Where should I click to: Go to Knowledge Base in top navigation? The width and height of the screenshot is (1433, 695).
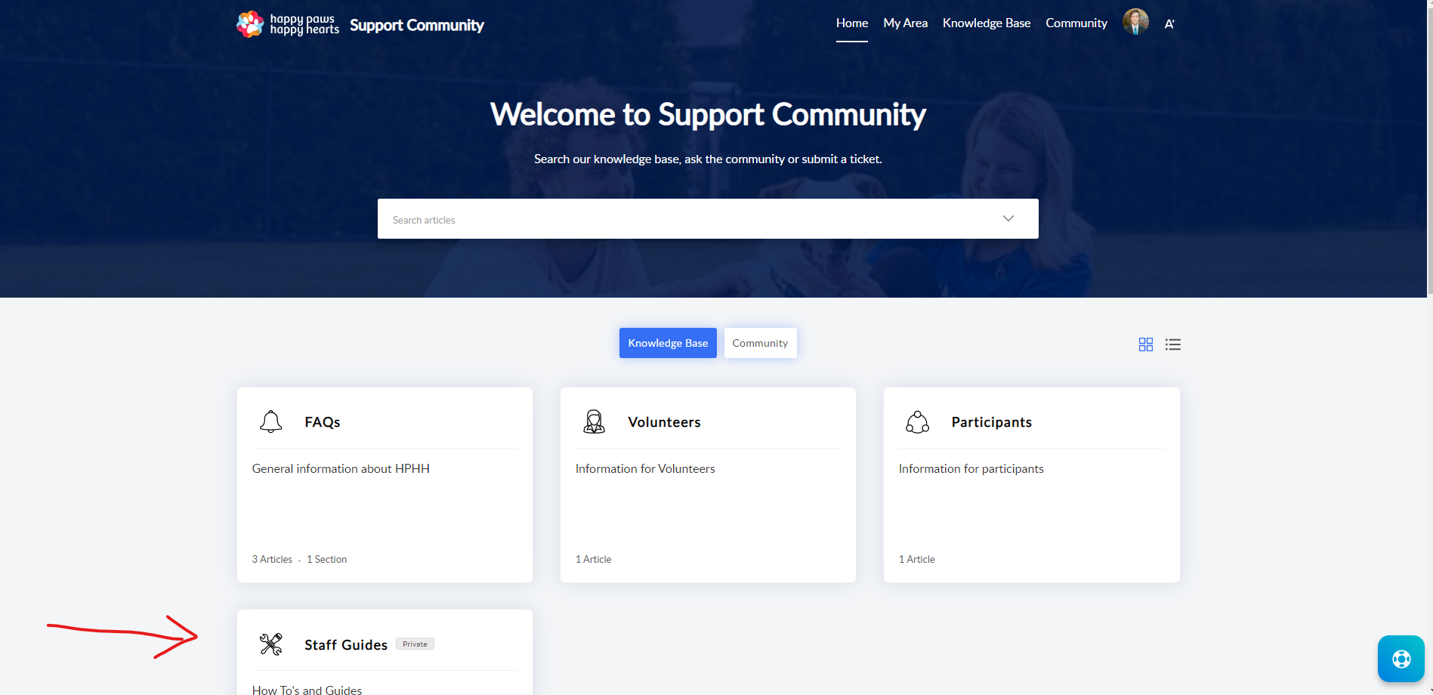(x=986, y=23)
